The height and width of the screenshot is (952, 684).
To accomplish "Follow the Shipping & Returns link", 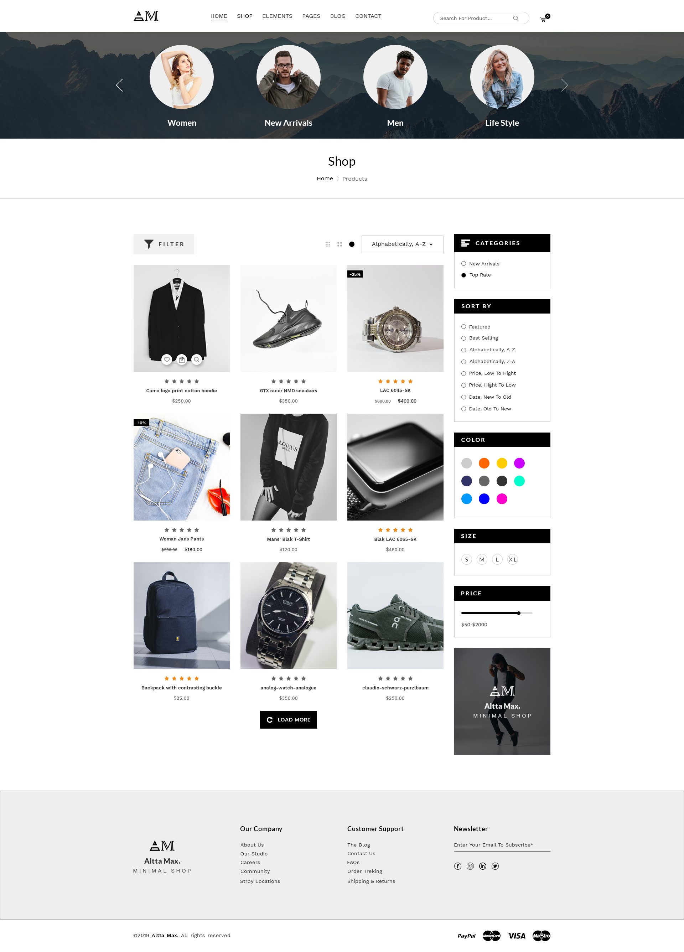I will pyautogui.click(x=371, y=881).
